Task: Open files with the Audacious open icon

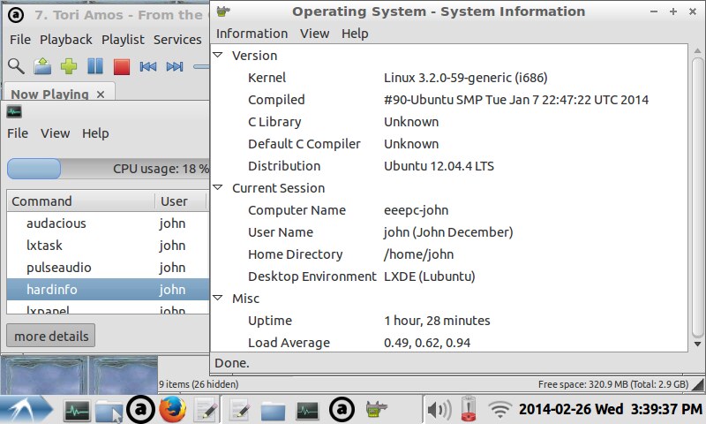Action: click(x=42, y=66)
